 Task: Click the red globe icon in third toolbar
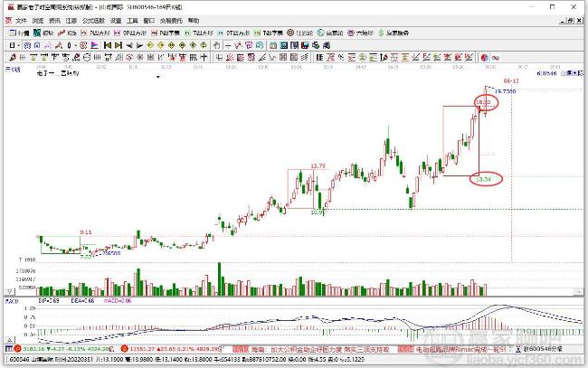[x=485, y=58]
